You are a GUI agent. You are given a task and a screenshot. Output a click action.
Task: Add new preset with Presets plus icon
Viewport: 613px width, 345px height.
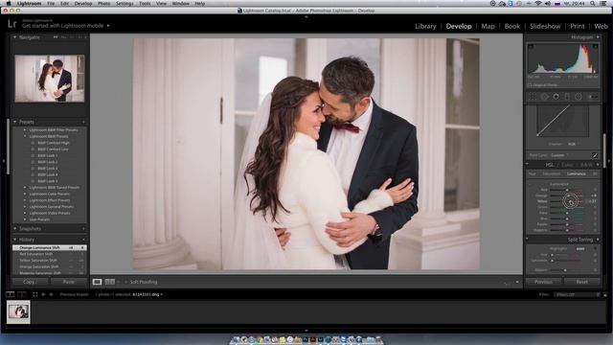(x=83, y=122)
